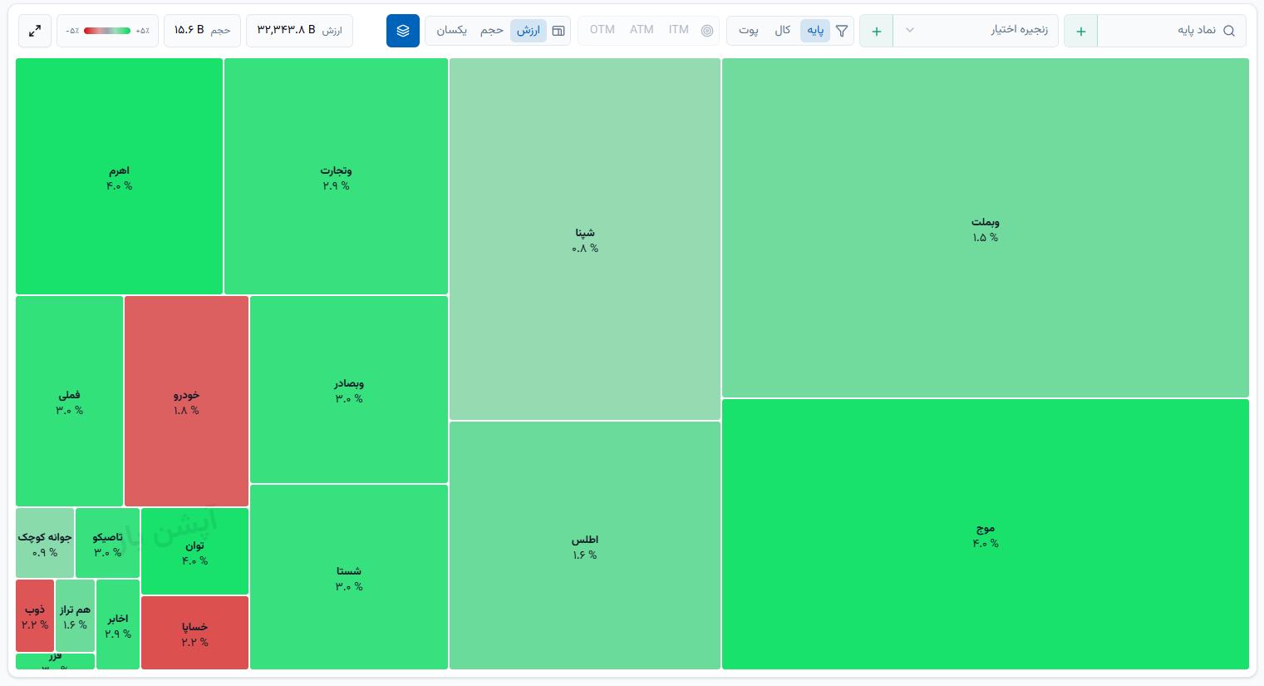Switch to the حجم sizing tab

(x=492, y=31)
